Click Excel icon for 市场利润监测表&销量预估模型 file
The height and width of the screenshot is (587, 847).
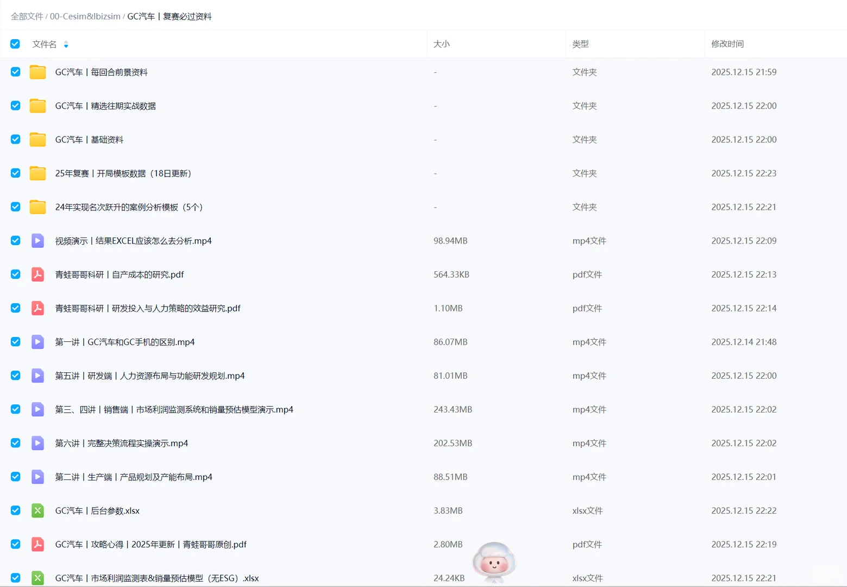37,578
